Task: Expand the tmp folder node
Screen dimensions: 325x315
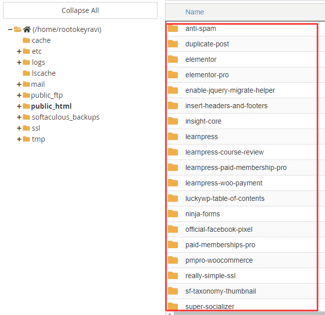Action: pyautogui.click(x=19, y=139)
